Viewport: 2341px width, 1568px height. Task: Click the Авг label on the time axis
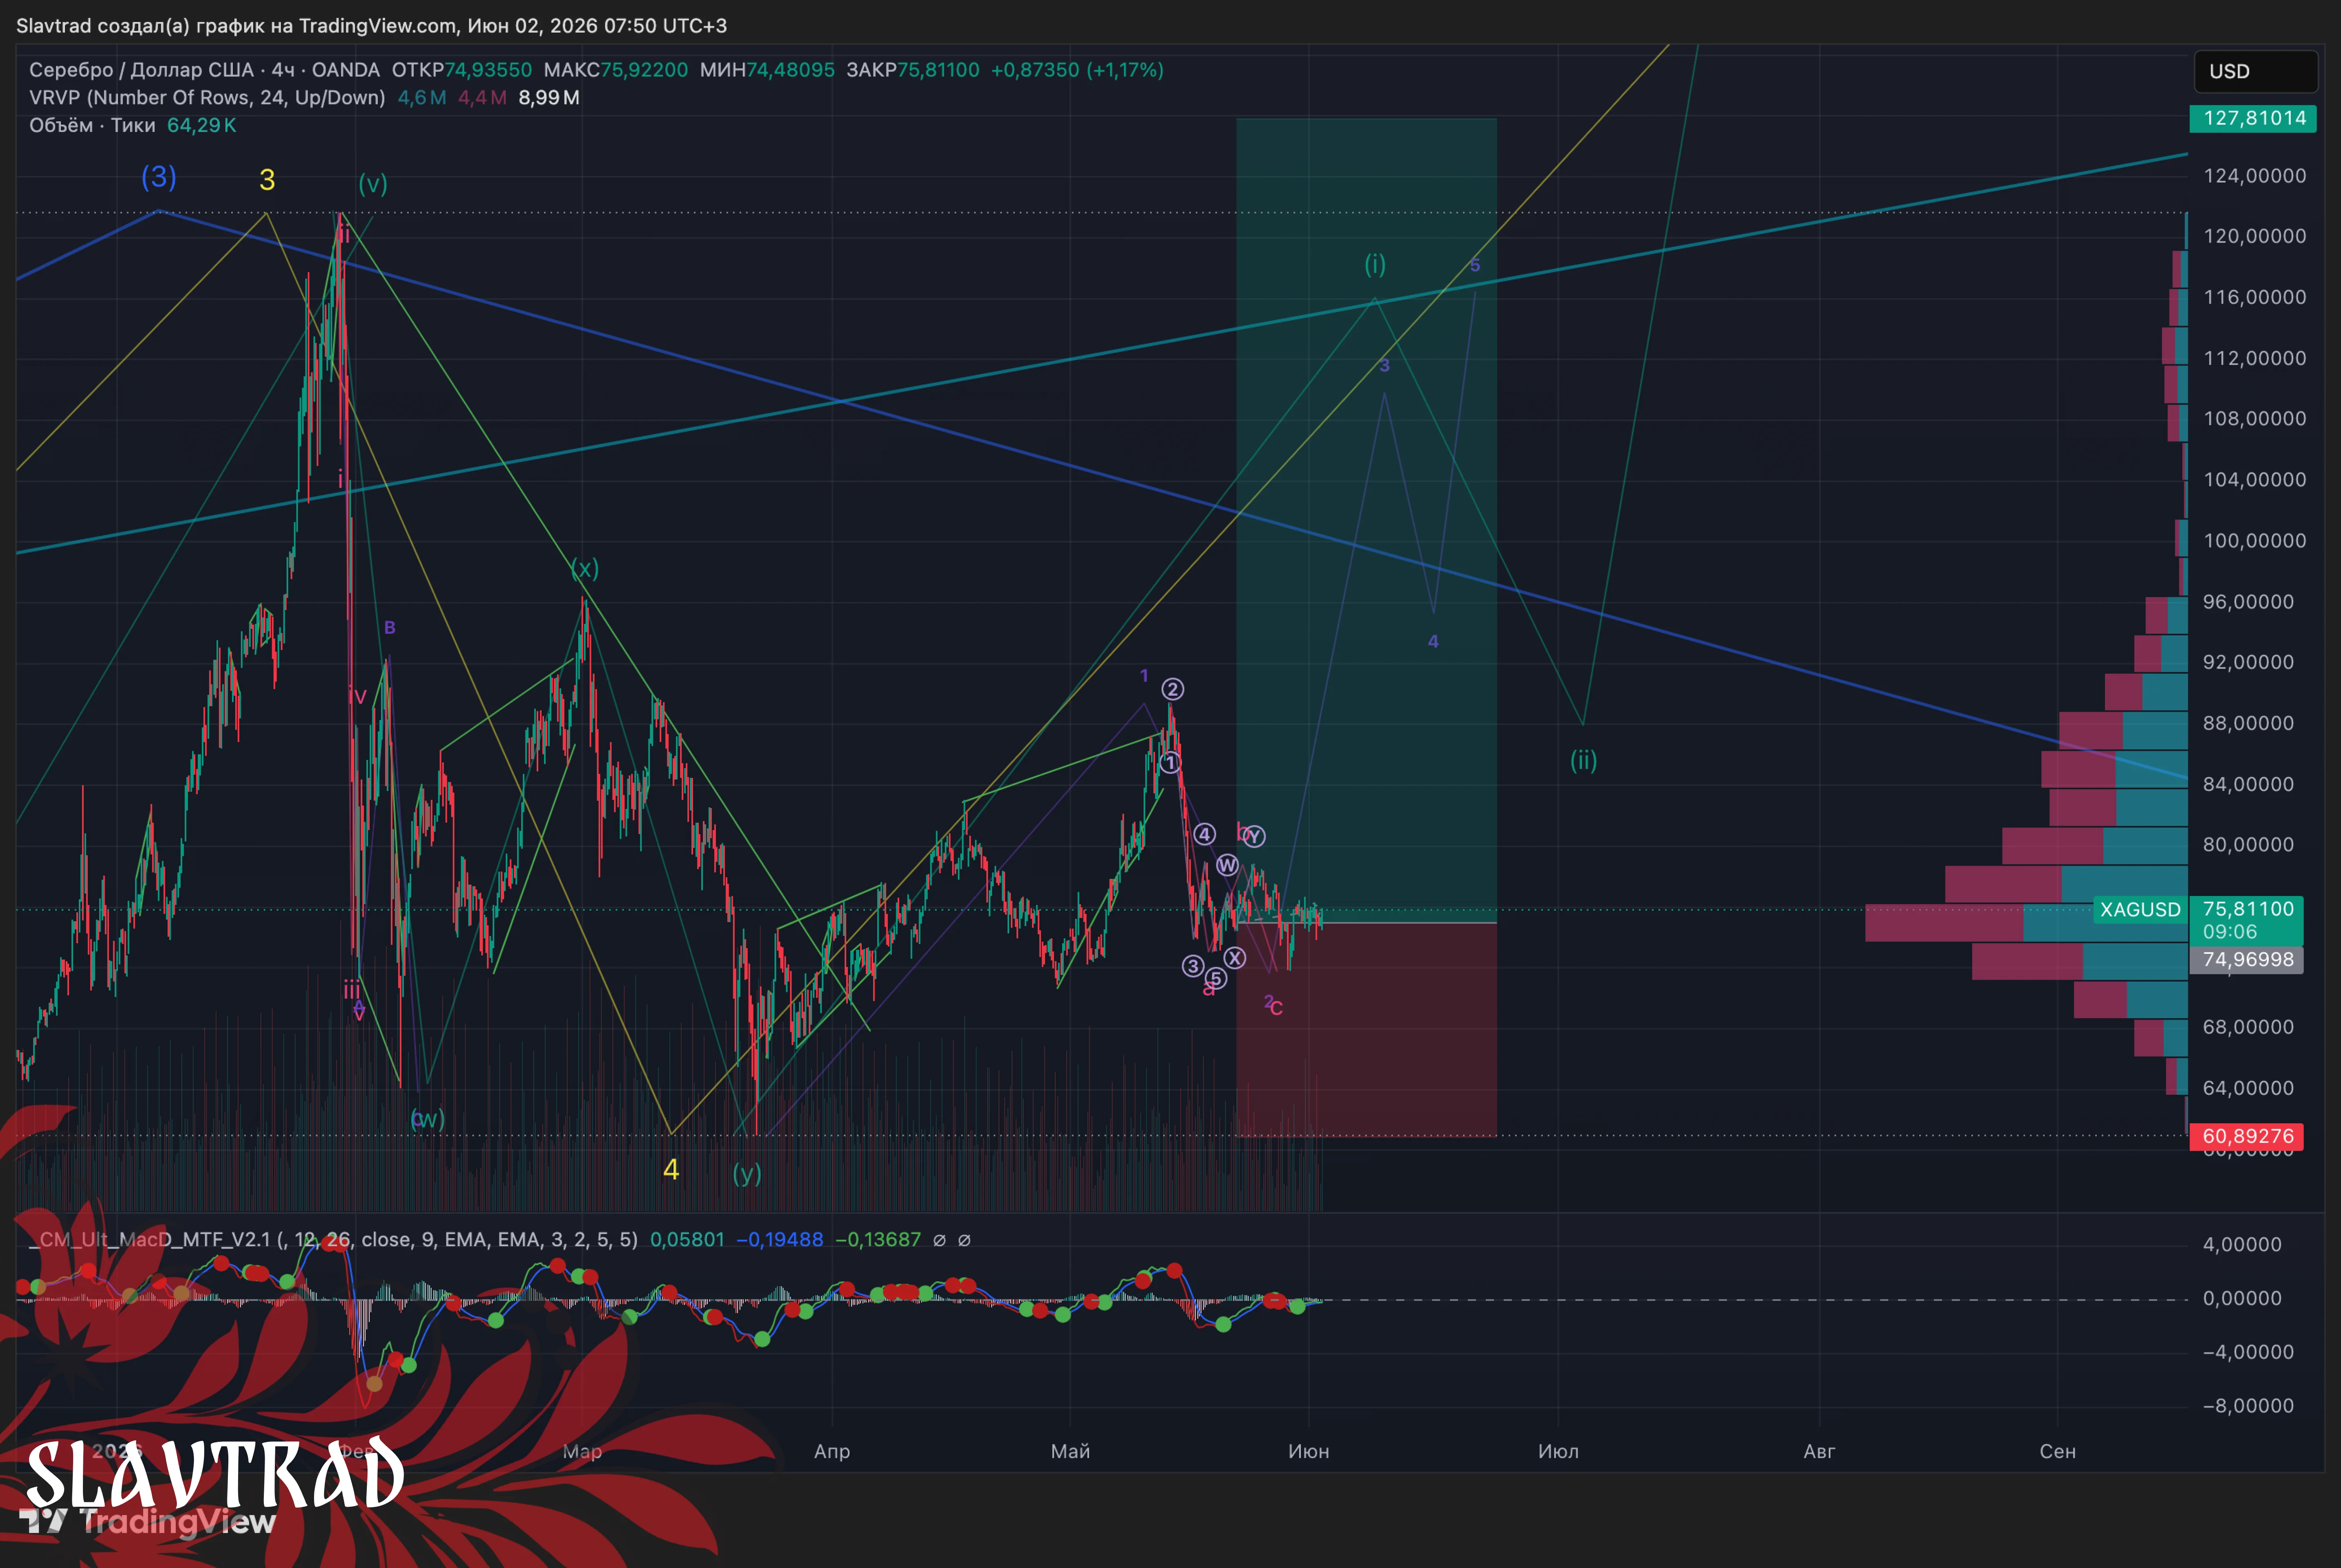tap(1819, 1452)
